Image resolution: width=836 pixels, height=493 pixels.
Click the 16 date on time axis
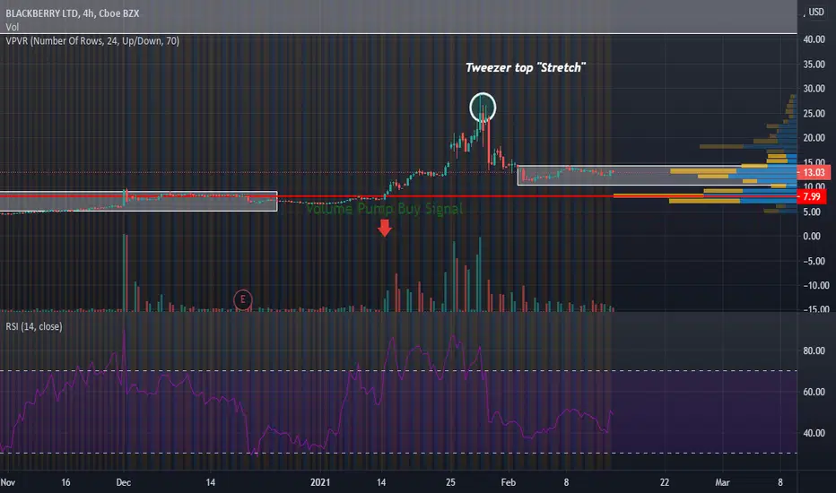click(65, 482)
